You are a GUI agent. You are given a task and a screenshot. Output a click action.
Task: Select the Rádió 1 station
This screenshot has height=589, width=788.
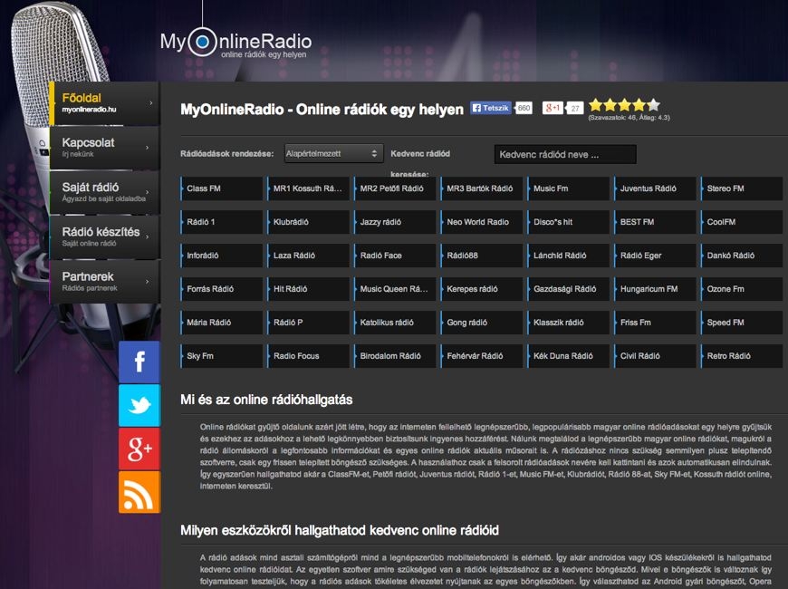pyautogui.click(x=221, y=222)
